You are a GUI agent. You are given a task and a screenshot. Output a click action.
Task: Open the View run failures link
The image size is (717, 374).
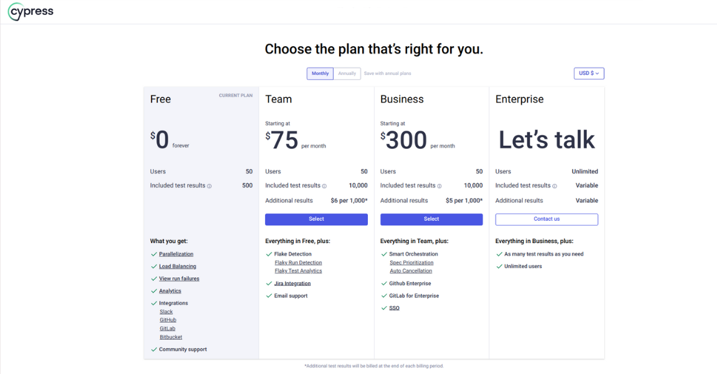(x=179, y=279)
